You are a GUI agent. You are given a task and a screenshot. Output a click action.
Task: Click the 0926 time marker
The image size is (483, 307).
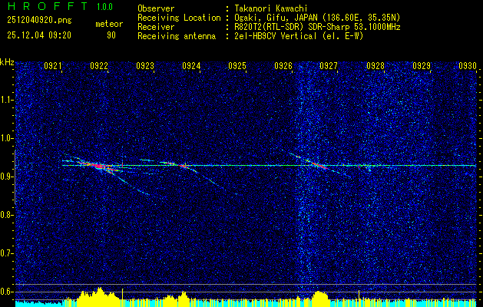(x=283, y=65)
